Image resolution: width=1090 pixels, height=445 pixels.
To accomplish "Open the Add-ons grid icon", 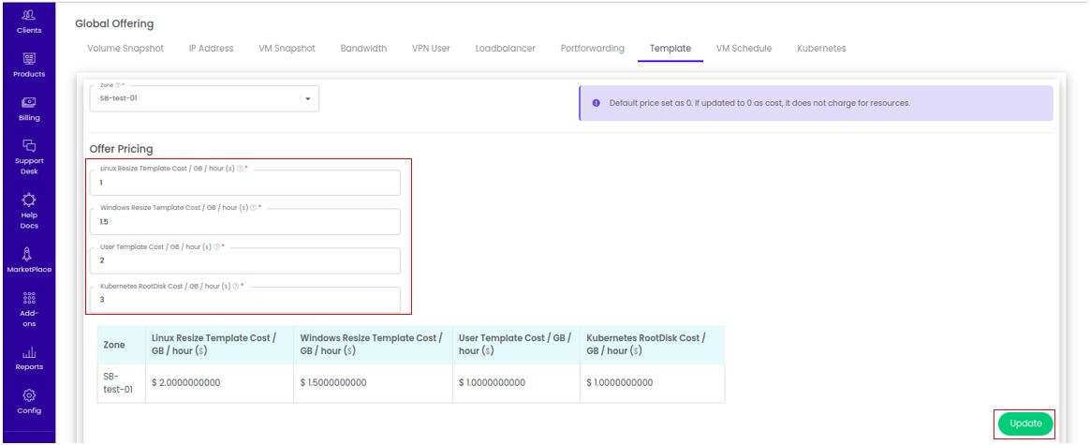I will coord(28,298).
